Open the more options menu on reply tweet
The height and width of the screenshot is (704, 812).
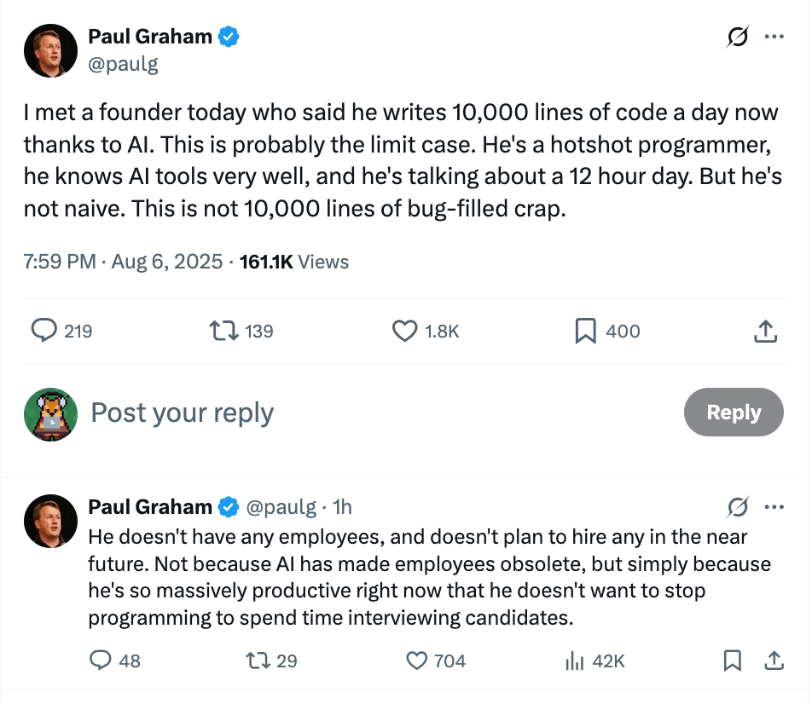[x=774, y=507]
